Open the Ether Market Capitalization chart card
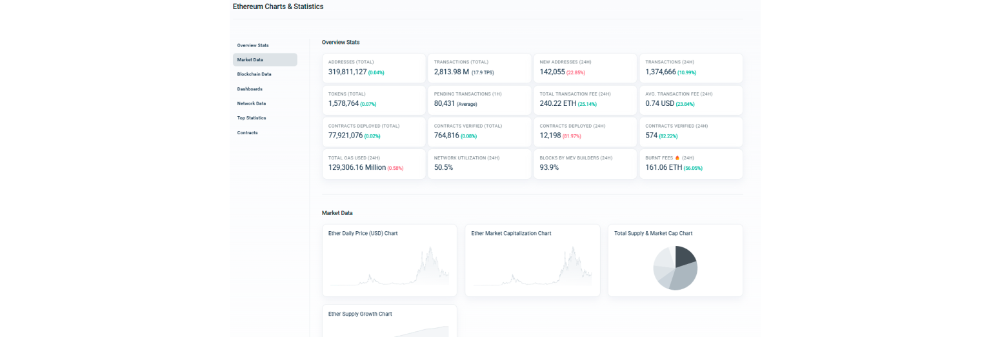The image size is (991, 337). (x=532, y=261)
